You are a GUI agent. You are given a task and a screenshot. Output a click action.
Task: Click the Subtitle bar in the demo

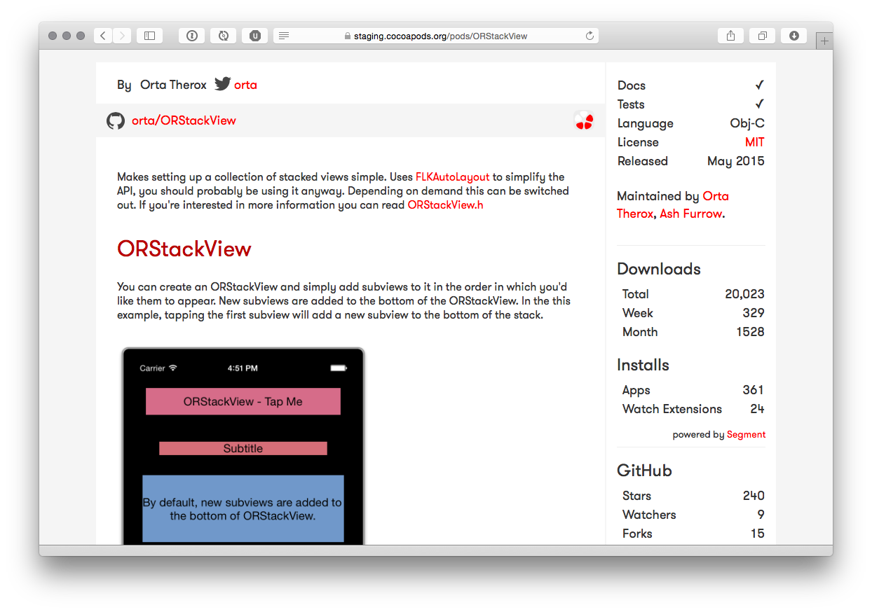(243, 448)
